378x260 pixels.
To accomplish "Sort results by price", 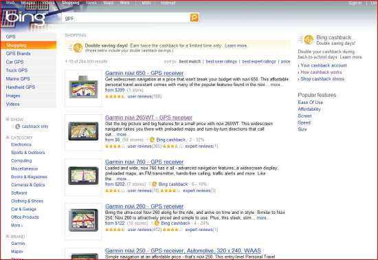I will 285,61.
